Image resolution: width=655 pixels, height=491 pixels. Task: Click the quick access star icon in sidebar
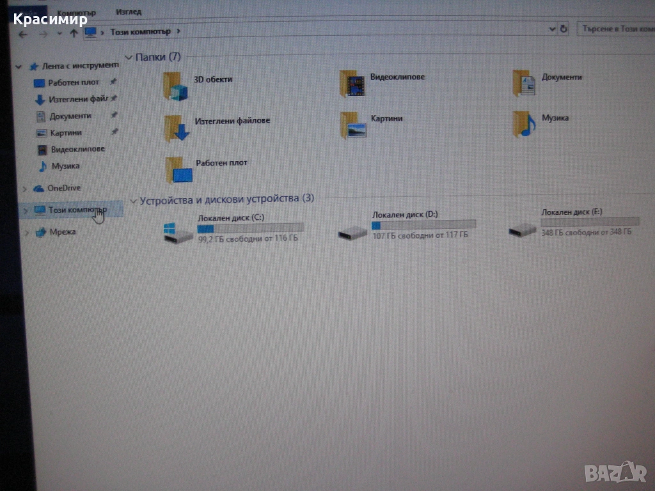(x=34, y=66)
